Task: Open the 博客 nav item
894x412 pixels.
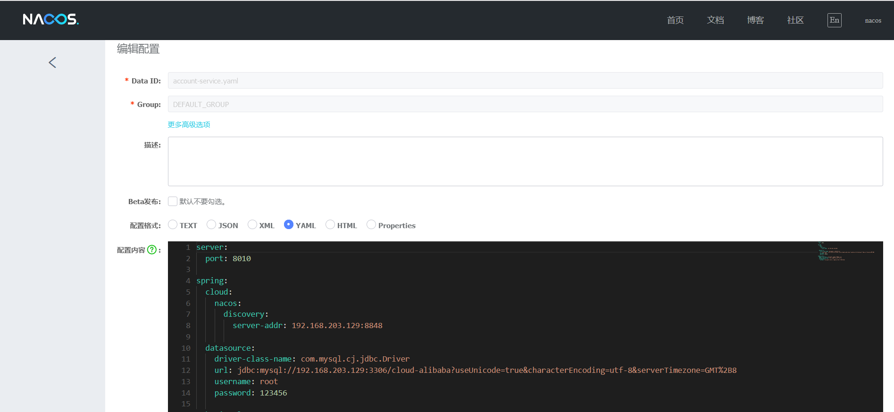Action: pos(755,20)
